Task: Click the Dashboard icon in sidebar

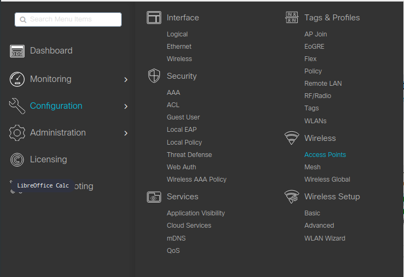Action: pos(17,51)
